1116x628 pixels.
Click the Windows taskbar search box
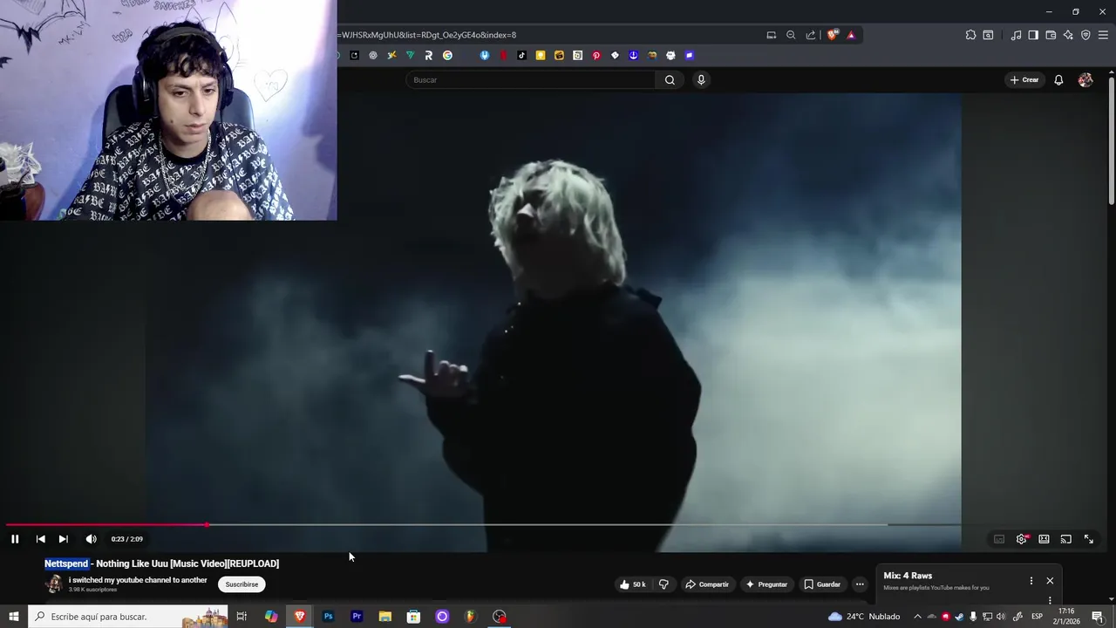tap(129, 617)
